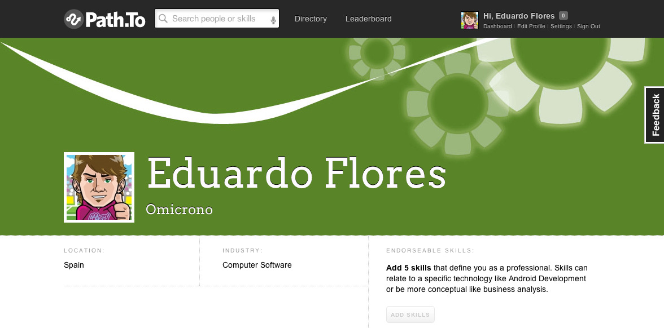The height and width of the screenshot is (328, 664).
Task: Open the notification count badge
Action: [563, 16]
